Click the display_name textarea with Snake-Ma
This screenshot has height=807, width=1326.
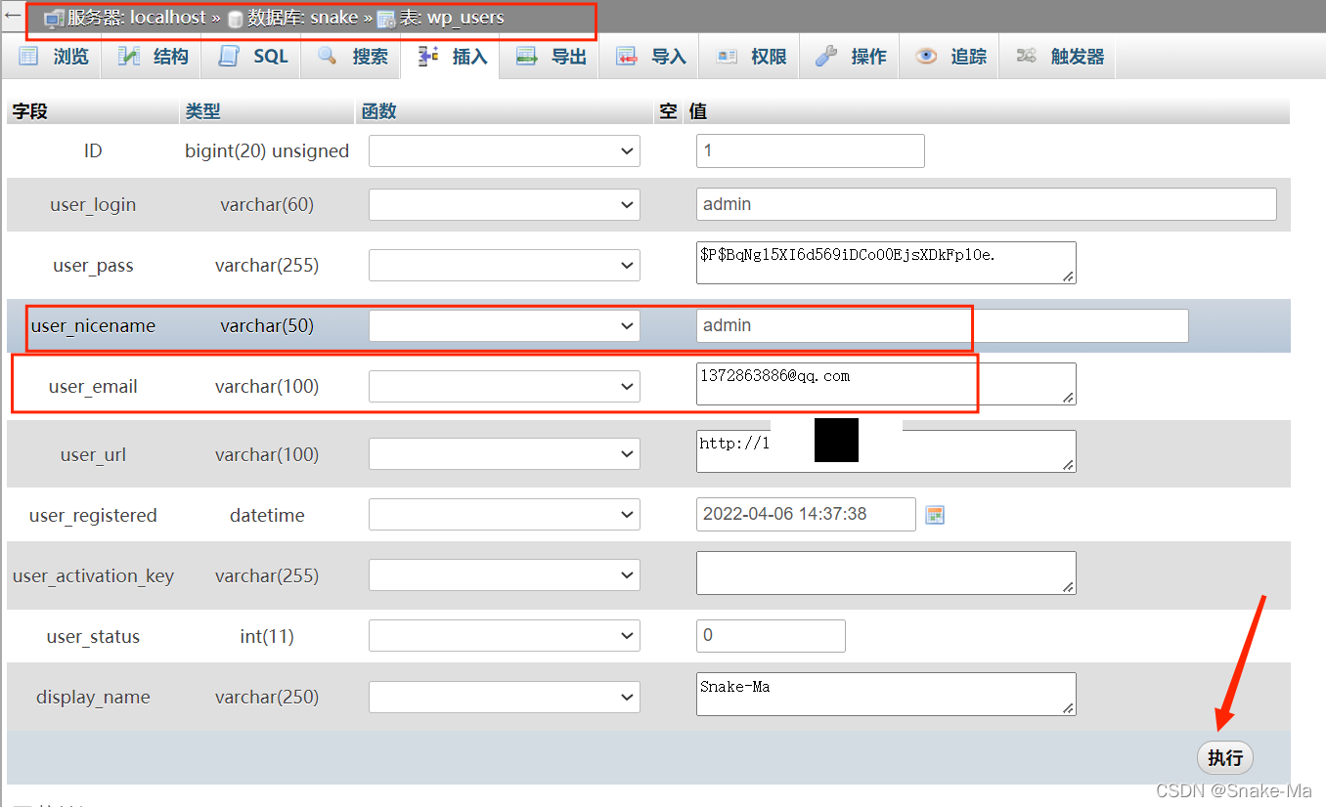pyautogui.click(x=886, y=694)
